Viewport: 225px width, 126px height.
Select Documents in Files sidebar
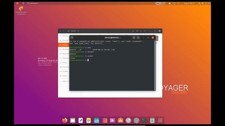pyautogui.click(x=64, y=54)
